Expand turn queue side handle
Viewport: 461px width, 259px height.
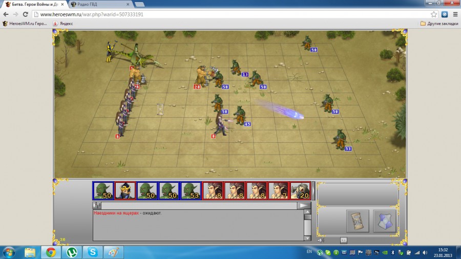pyautogui.click(x=313, y=190)
